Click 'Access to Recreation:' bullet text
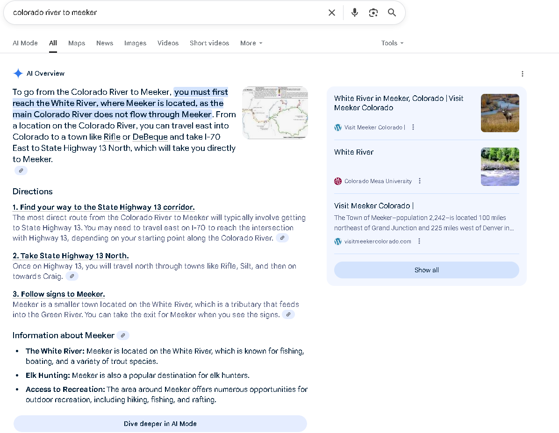 [x=65, y=389]
